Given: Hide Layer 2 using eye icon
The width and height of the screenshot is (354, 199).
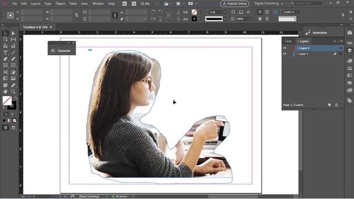Looking at the screenshot, I should click(x=285, y=48).
